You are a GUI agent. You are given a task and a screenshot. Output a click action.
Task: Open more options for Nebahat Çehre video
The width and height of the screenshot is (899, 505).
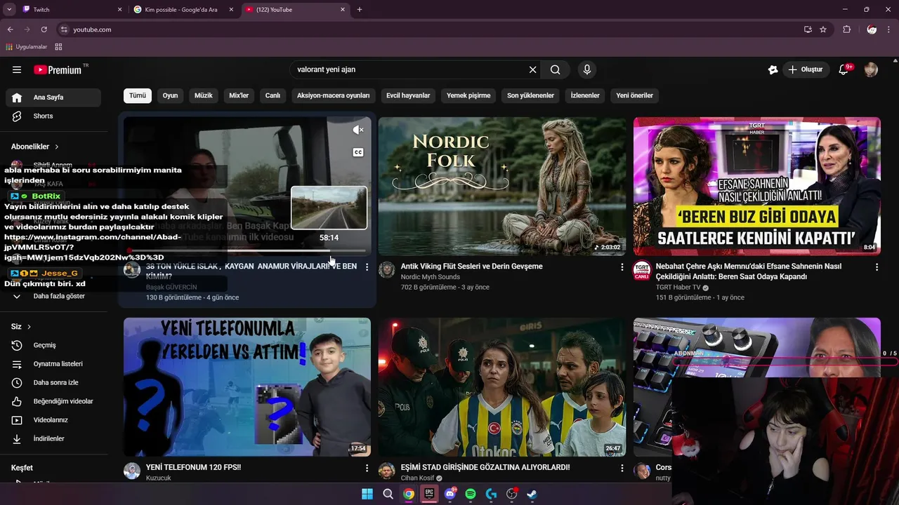pos(877,267)
